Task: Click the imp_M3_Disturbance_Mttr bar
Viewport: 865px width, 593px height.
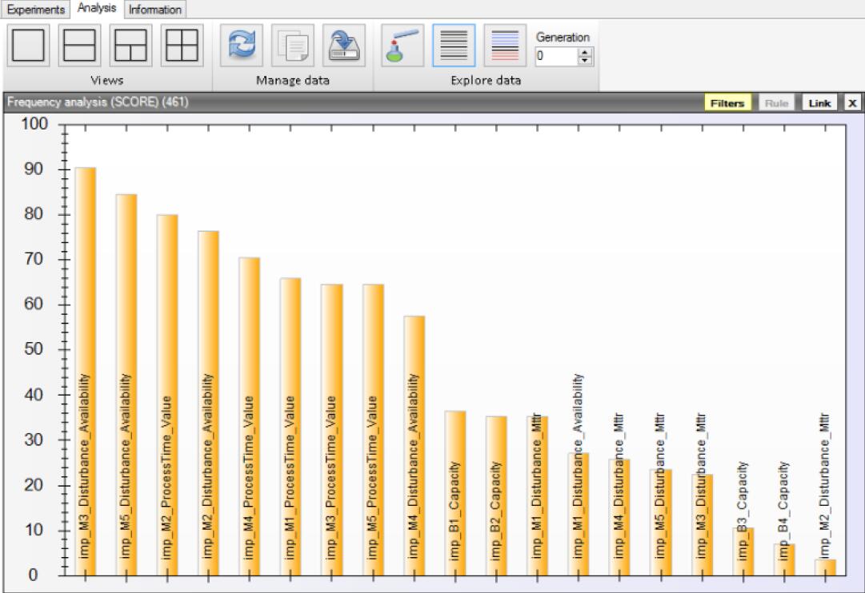Action: pyautogui.click(x=703, y=525)
